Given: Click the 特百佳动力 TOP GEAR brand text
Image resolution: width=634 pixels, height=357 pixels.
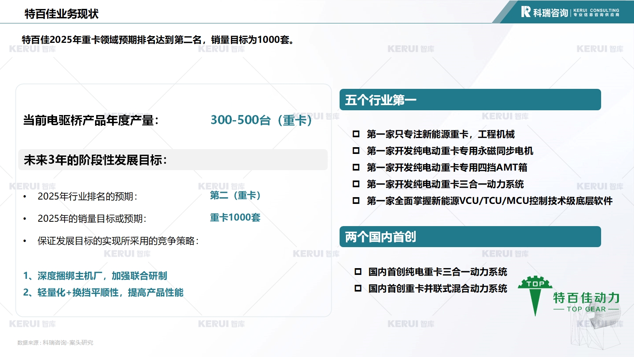Looking at the screenshot, I should point(586,302).
